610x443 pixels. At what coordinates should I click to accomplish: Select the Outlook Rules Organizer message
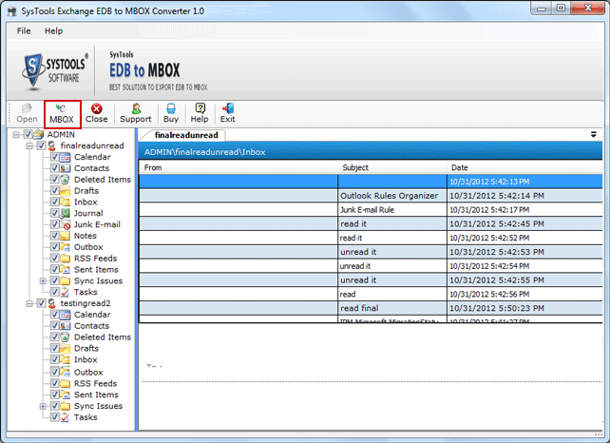pos(371,196)
